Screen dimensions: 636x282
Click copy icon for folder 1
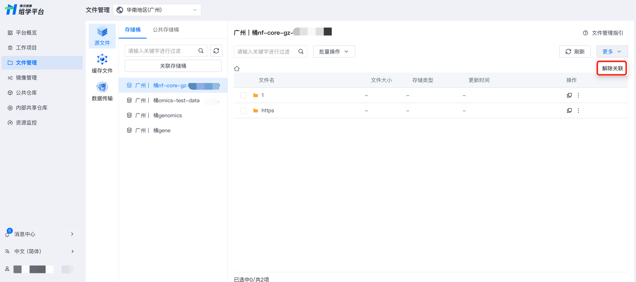[569, 95]
